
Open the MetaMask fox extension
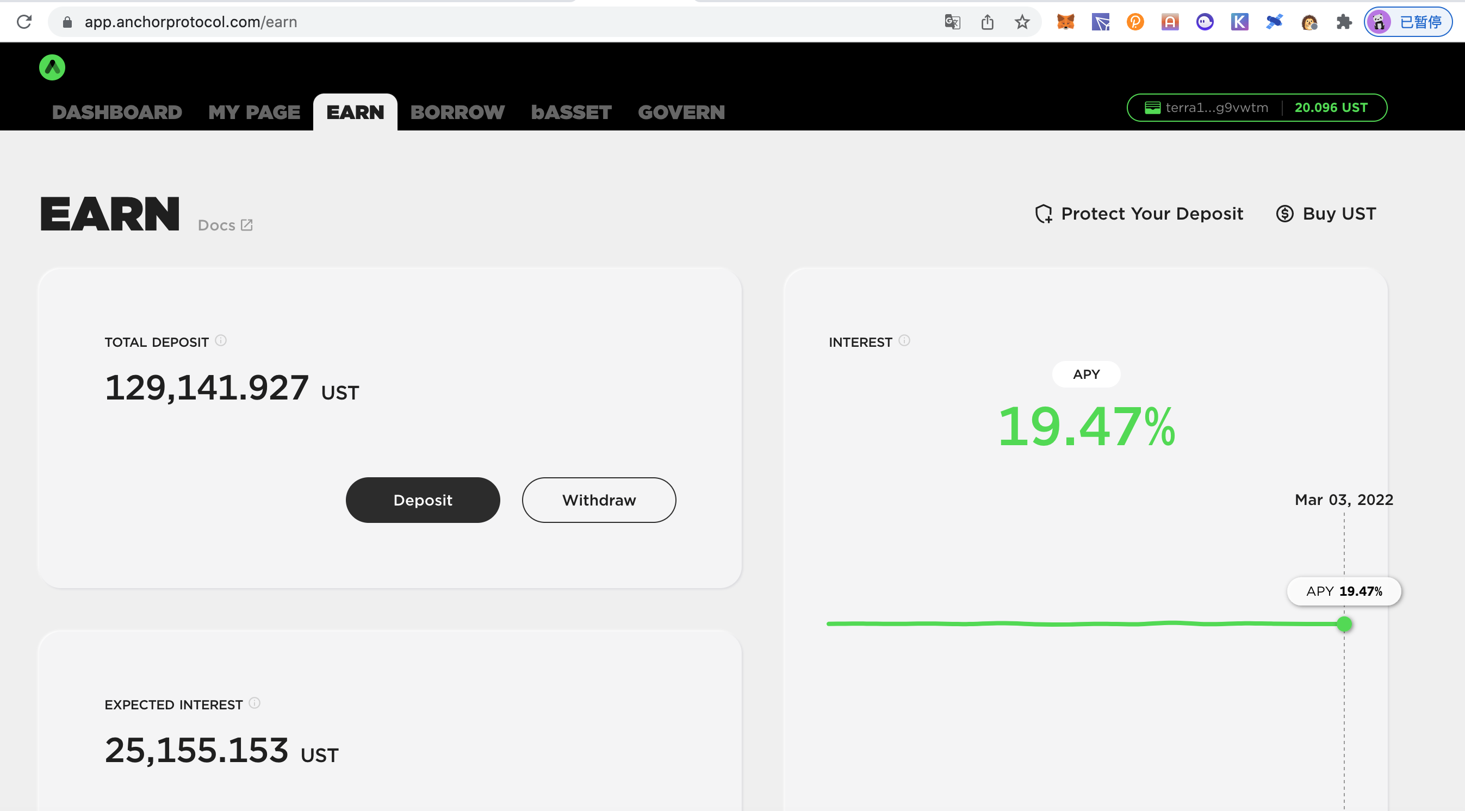click(1065, 22)
